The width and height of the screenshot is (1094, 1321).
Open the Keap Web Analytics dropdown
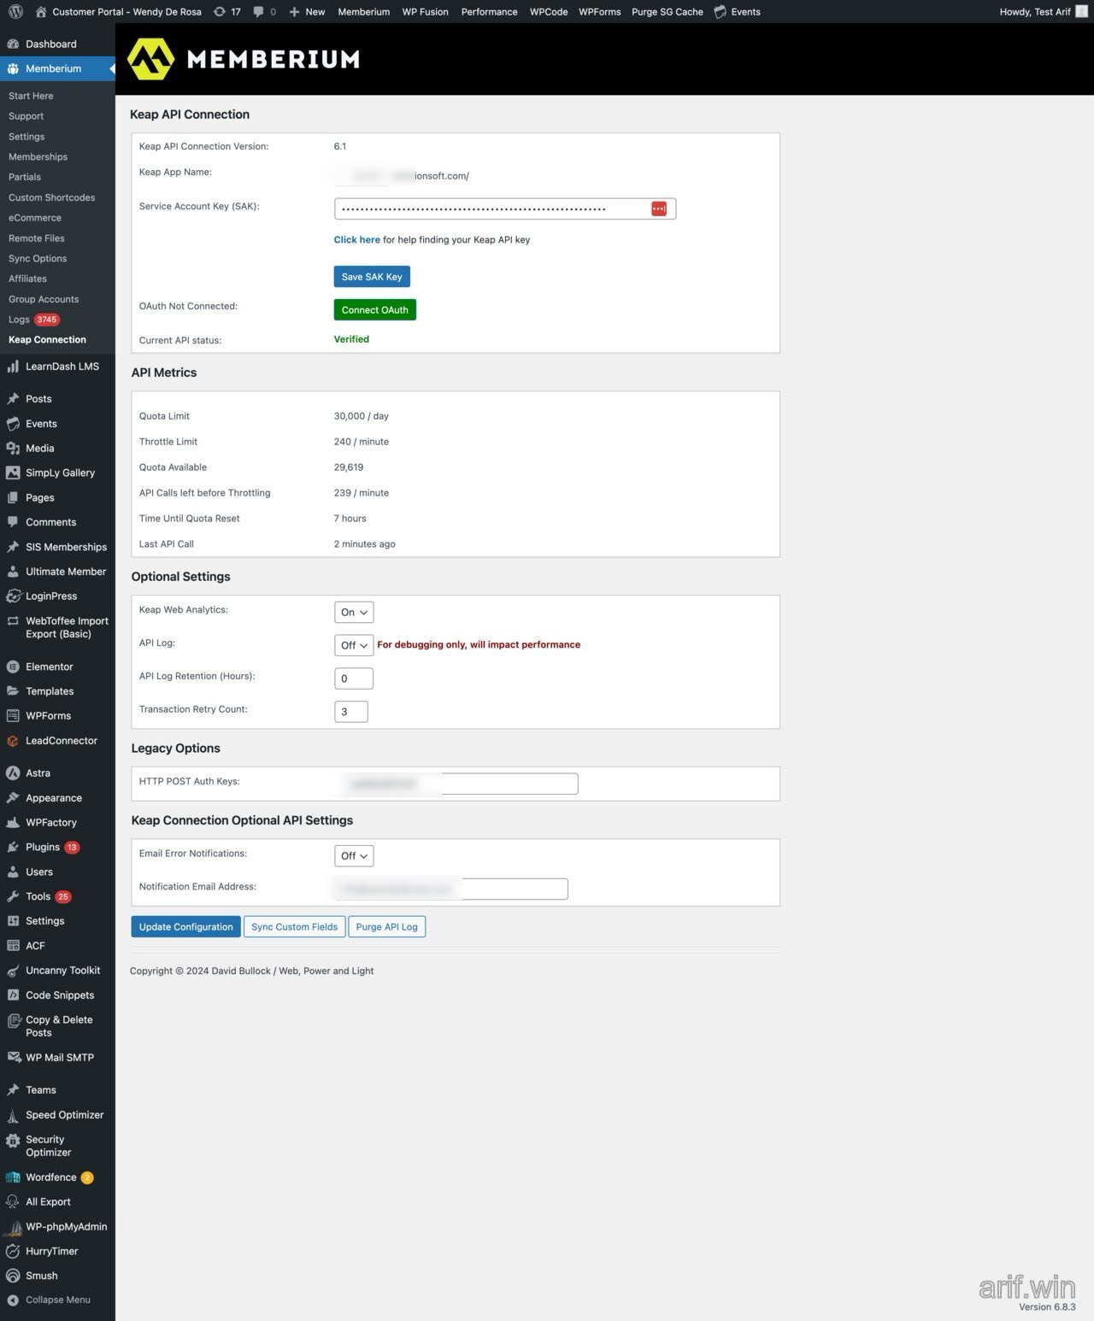(x=352, y=612)
